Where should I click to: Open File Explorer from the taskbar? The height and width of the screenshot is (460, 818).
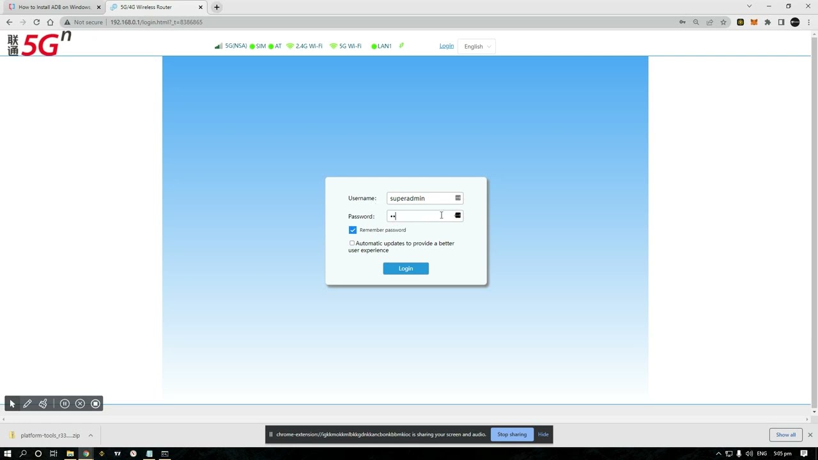pos(70,454)
